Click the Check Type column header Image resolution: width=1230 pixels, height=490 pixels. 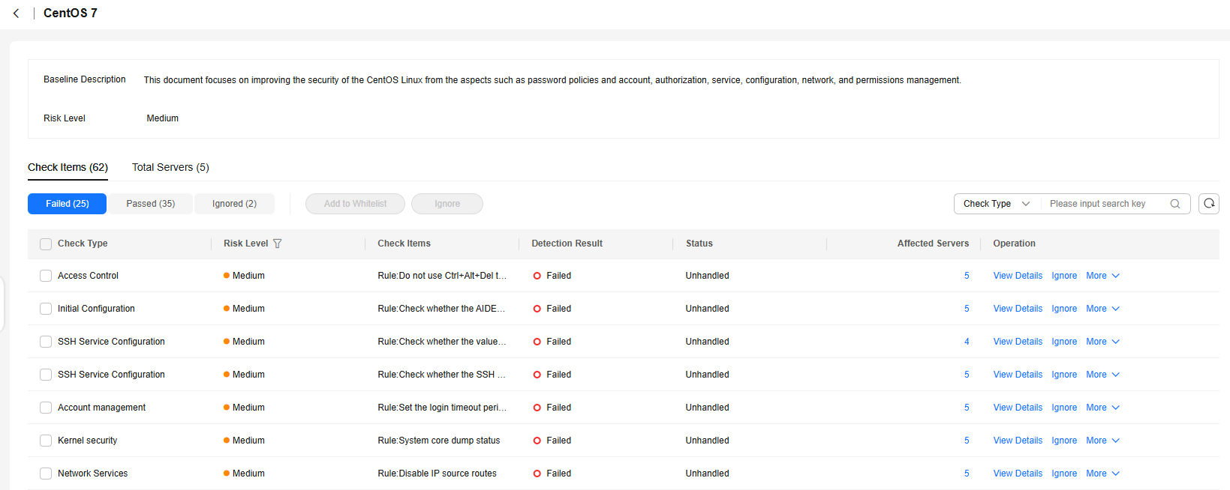pyautogui.click(x=83, y=244)
